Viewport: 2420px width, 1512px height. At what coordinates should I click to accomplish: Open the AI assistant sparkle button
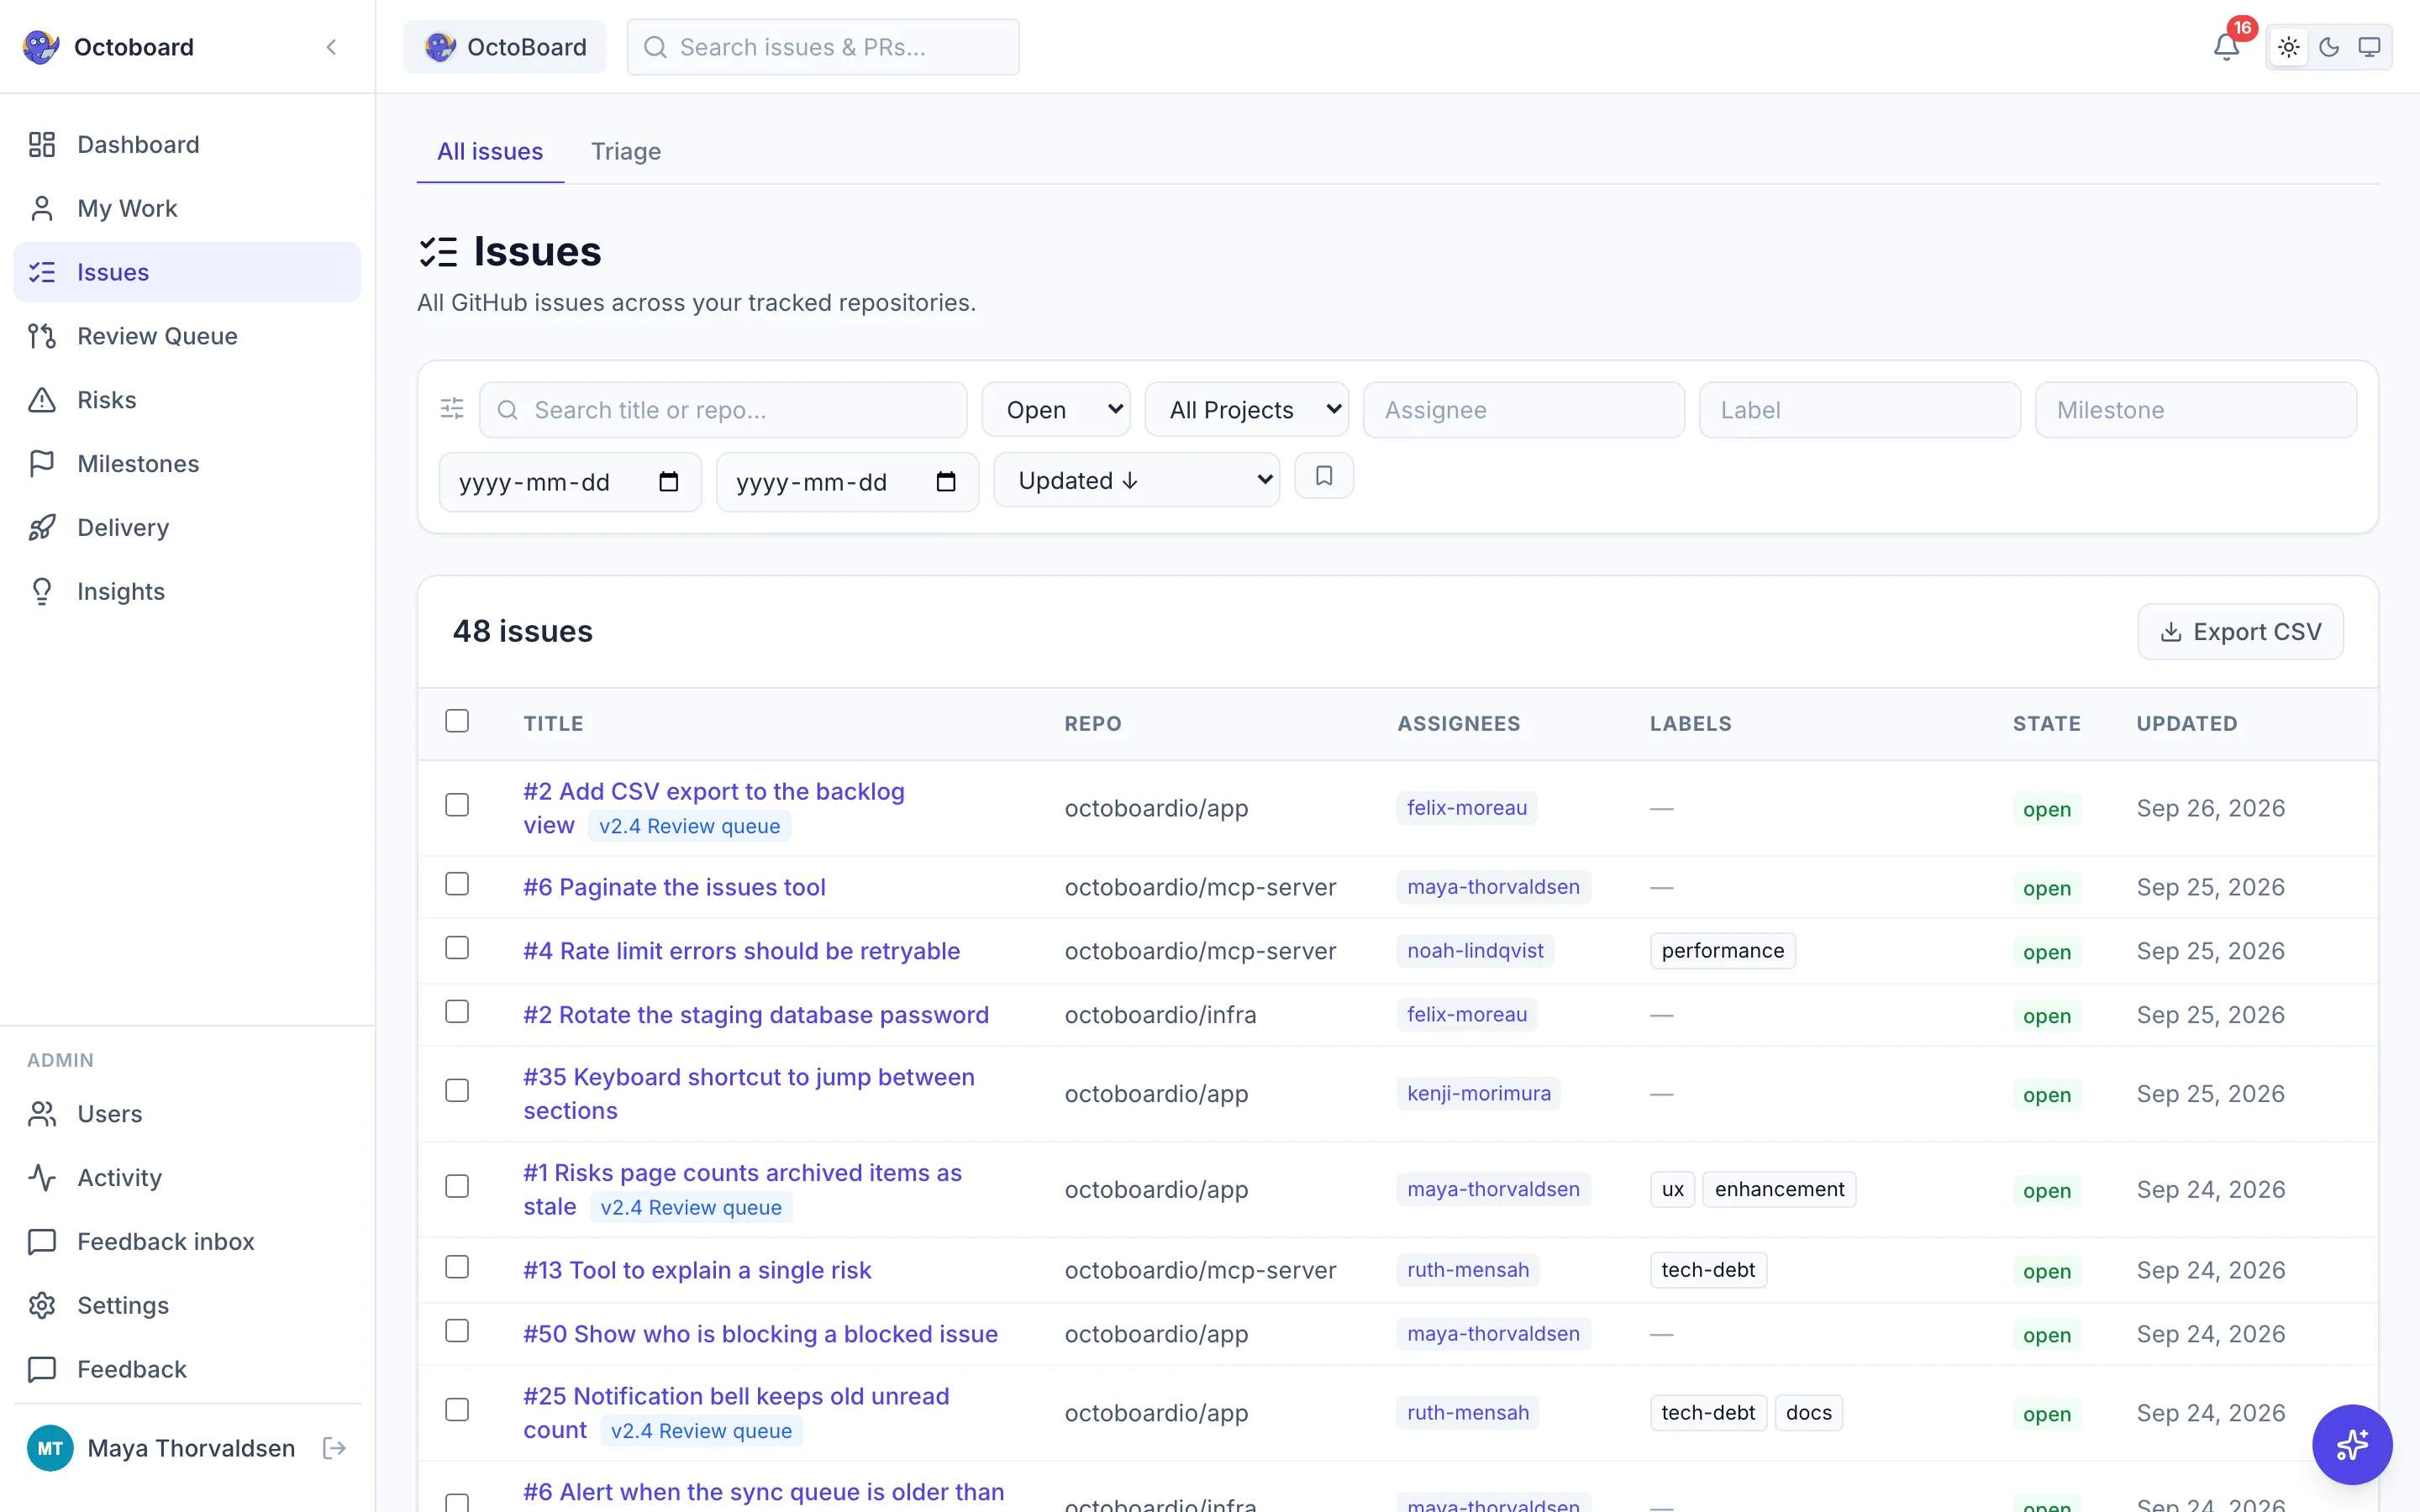[x=2351, y=1444]
